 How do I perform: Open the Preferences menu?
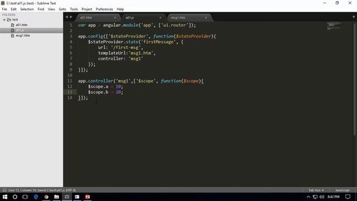coord(104,9)
